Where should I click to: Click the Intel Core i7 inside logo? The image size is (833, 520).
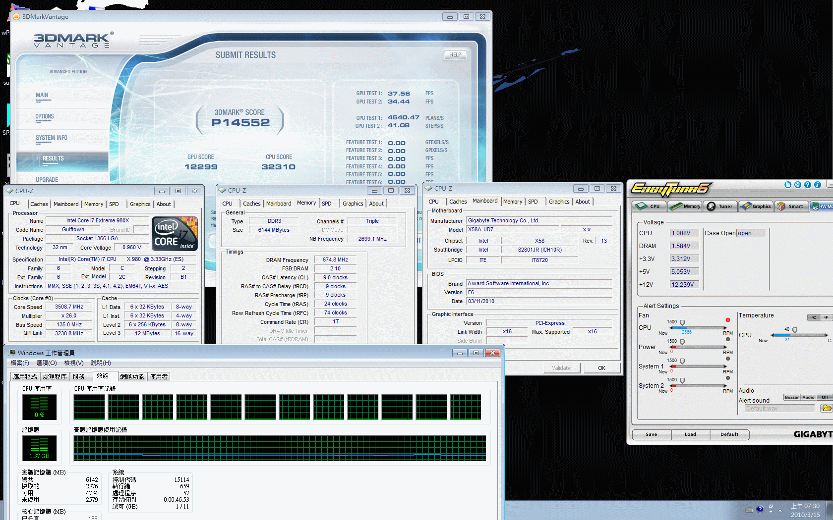pos(175,233)
